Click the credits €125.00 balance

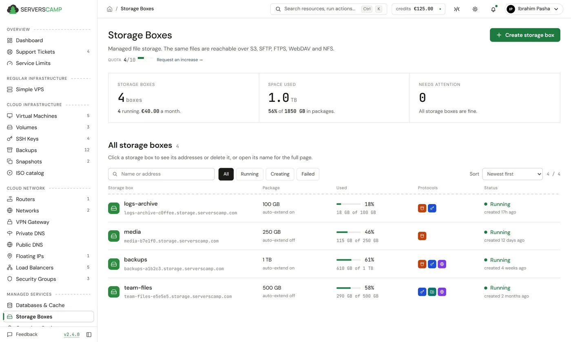(x=418, y=9)
